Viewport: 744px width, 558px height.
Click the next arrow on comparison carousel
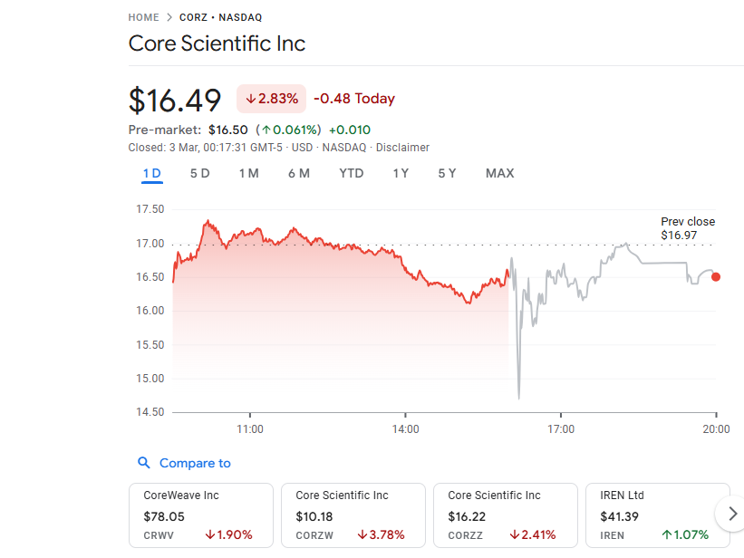[731, 515]
